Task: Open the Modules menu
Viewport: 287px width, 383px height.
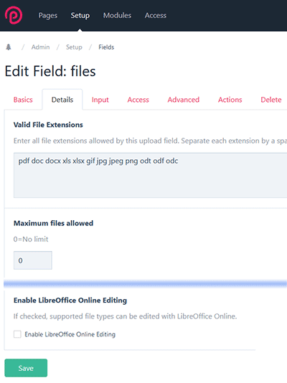Action: pyautogui.click(x=117, y=15)
